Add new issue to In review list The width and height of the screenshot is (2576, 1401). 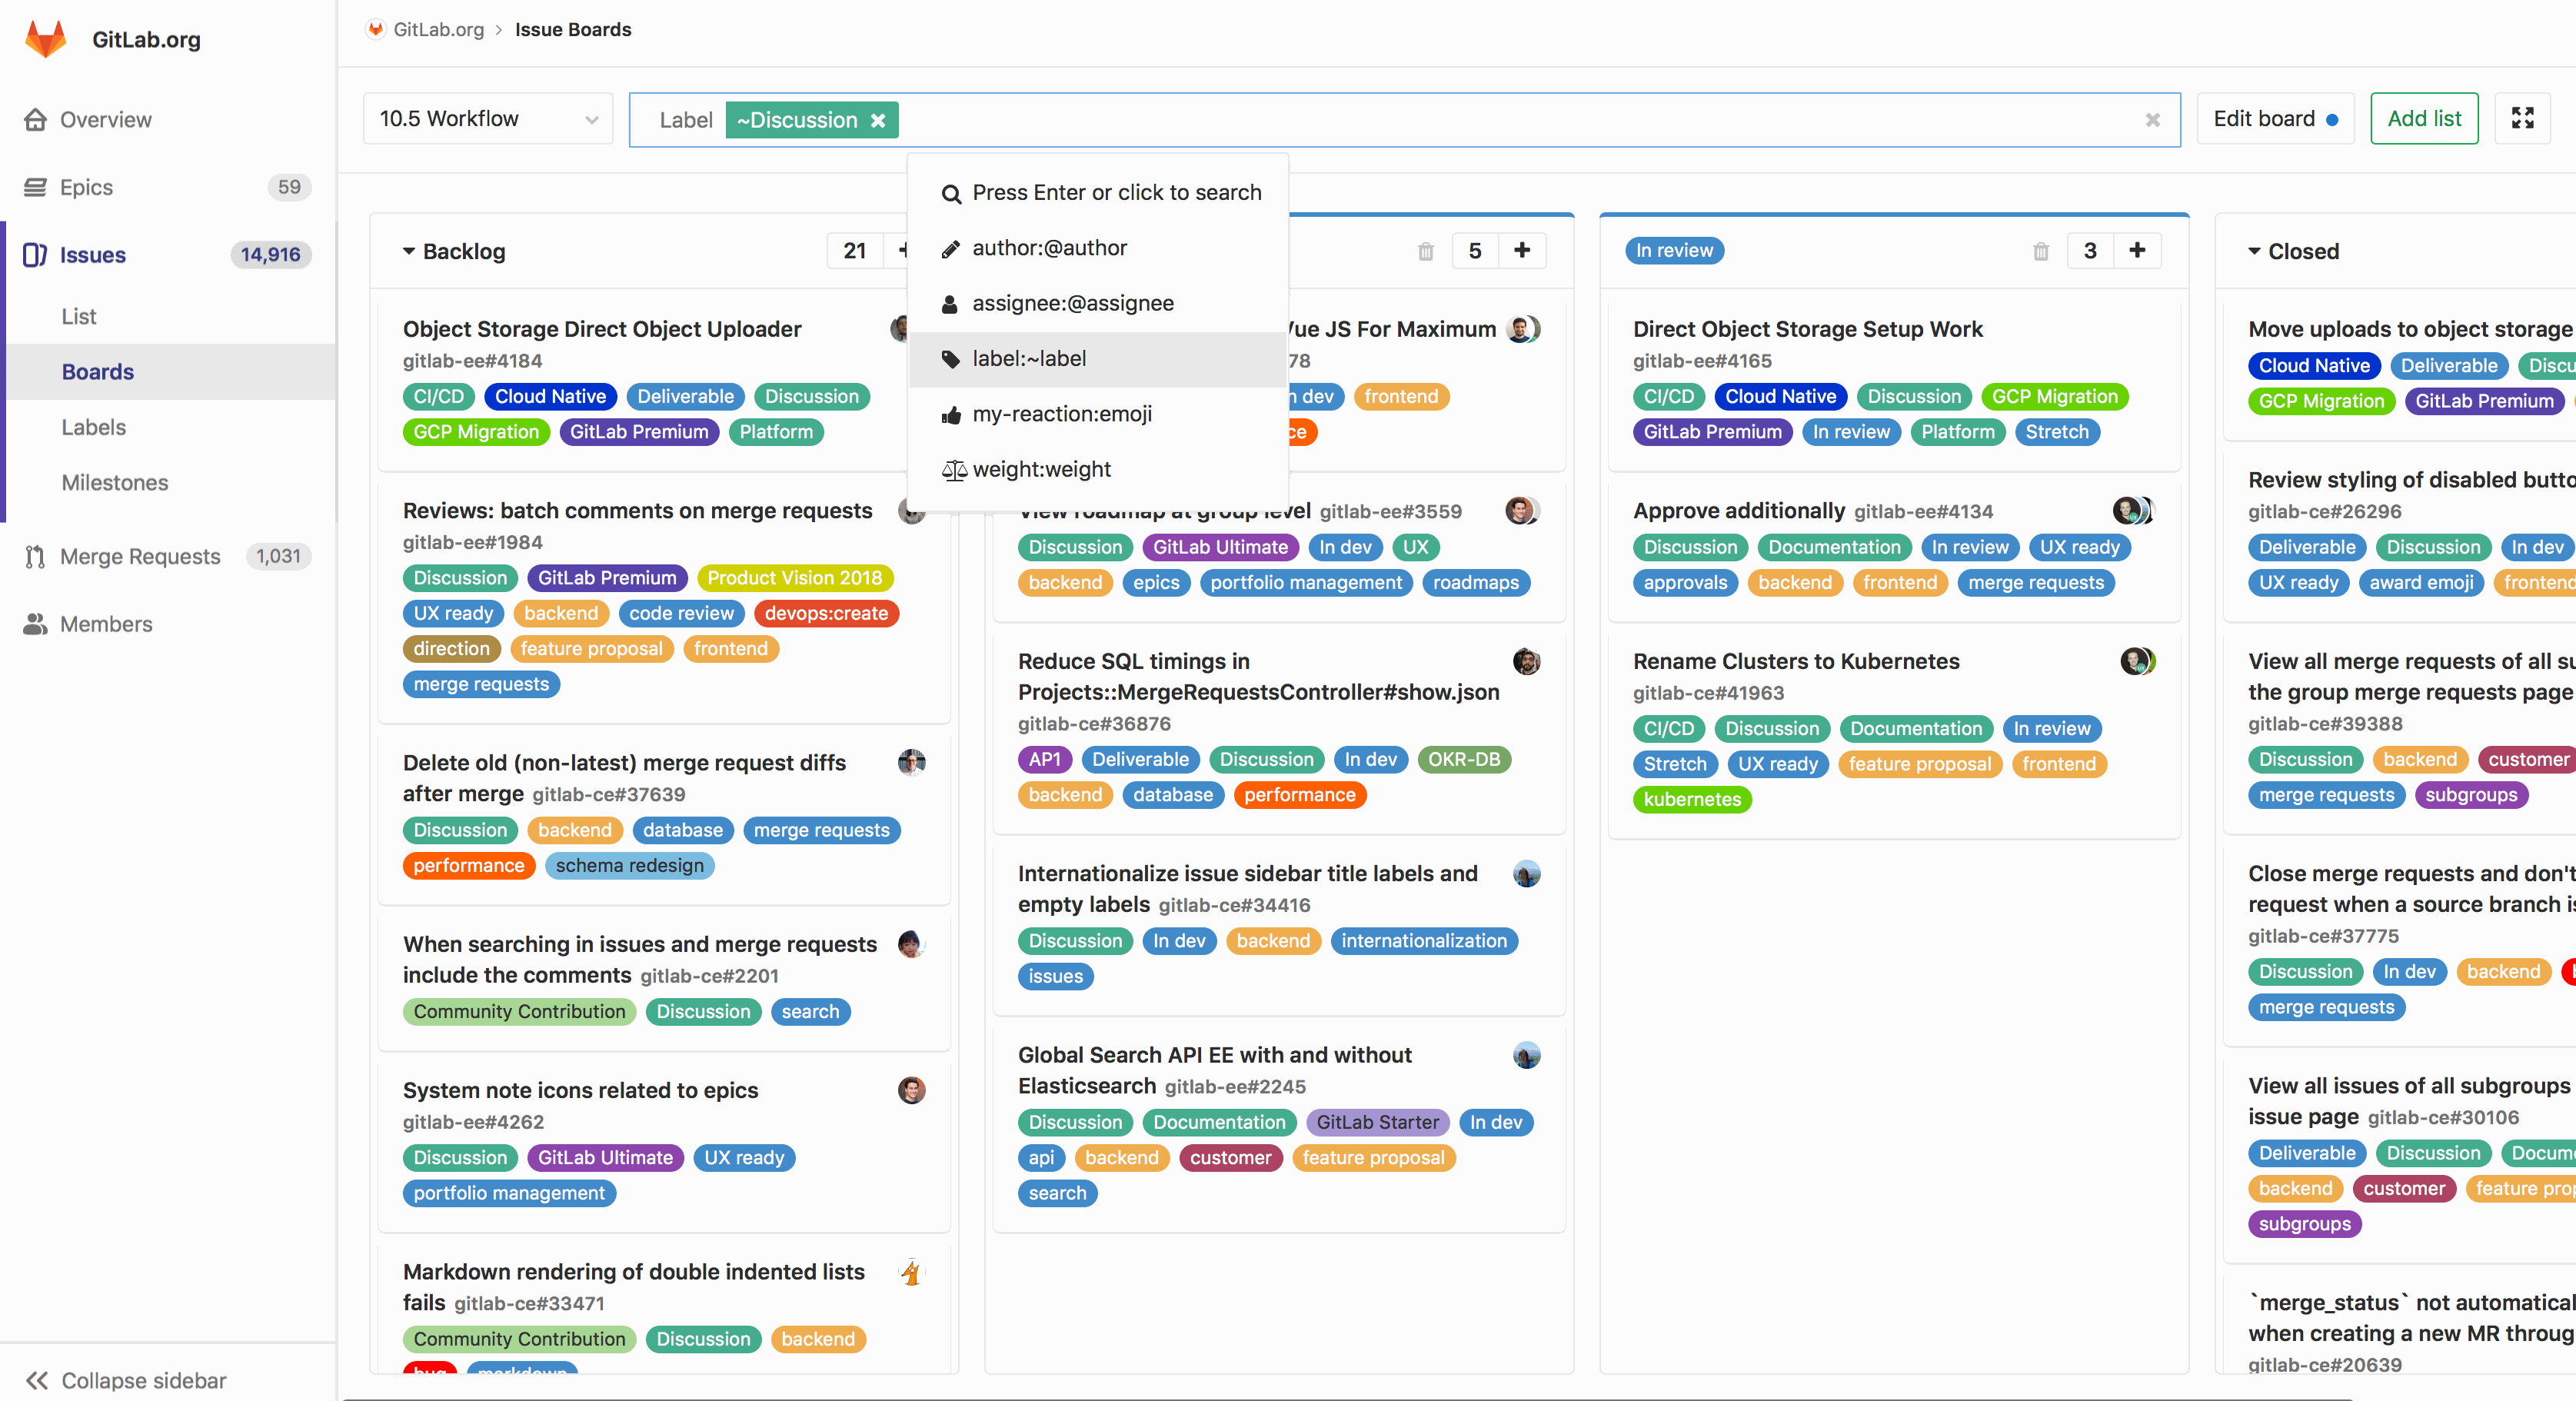2137,250
